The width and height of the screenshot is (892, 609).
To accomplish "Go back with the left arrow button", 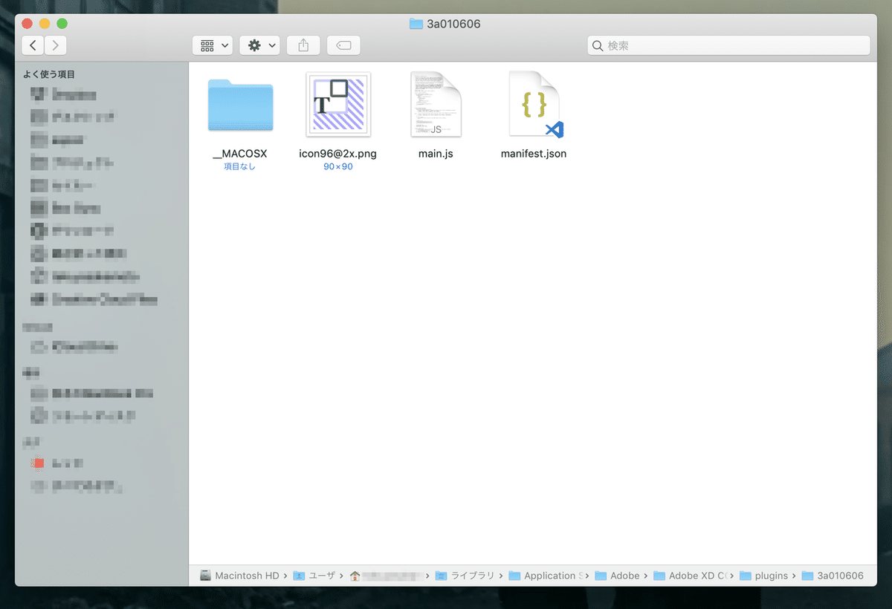I will 33,45.
